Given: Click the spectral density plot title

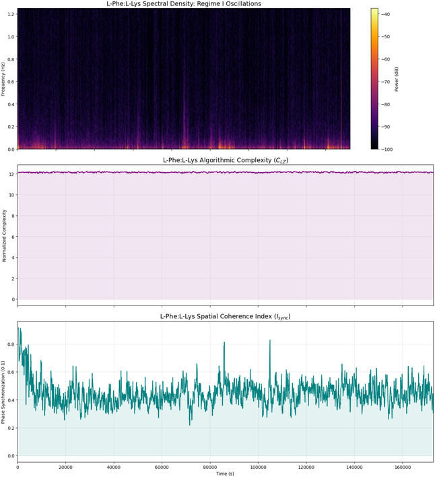Looking at the screenshot, I should click(184, 3).
